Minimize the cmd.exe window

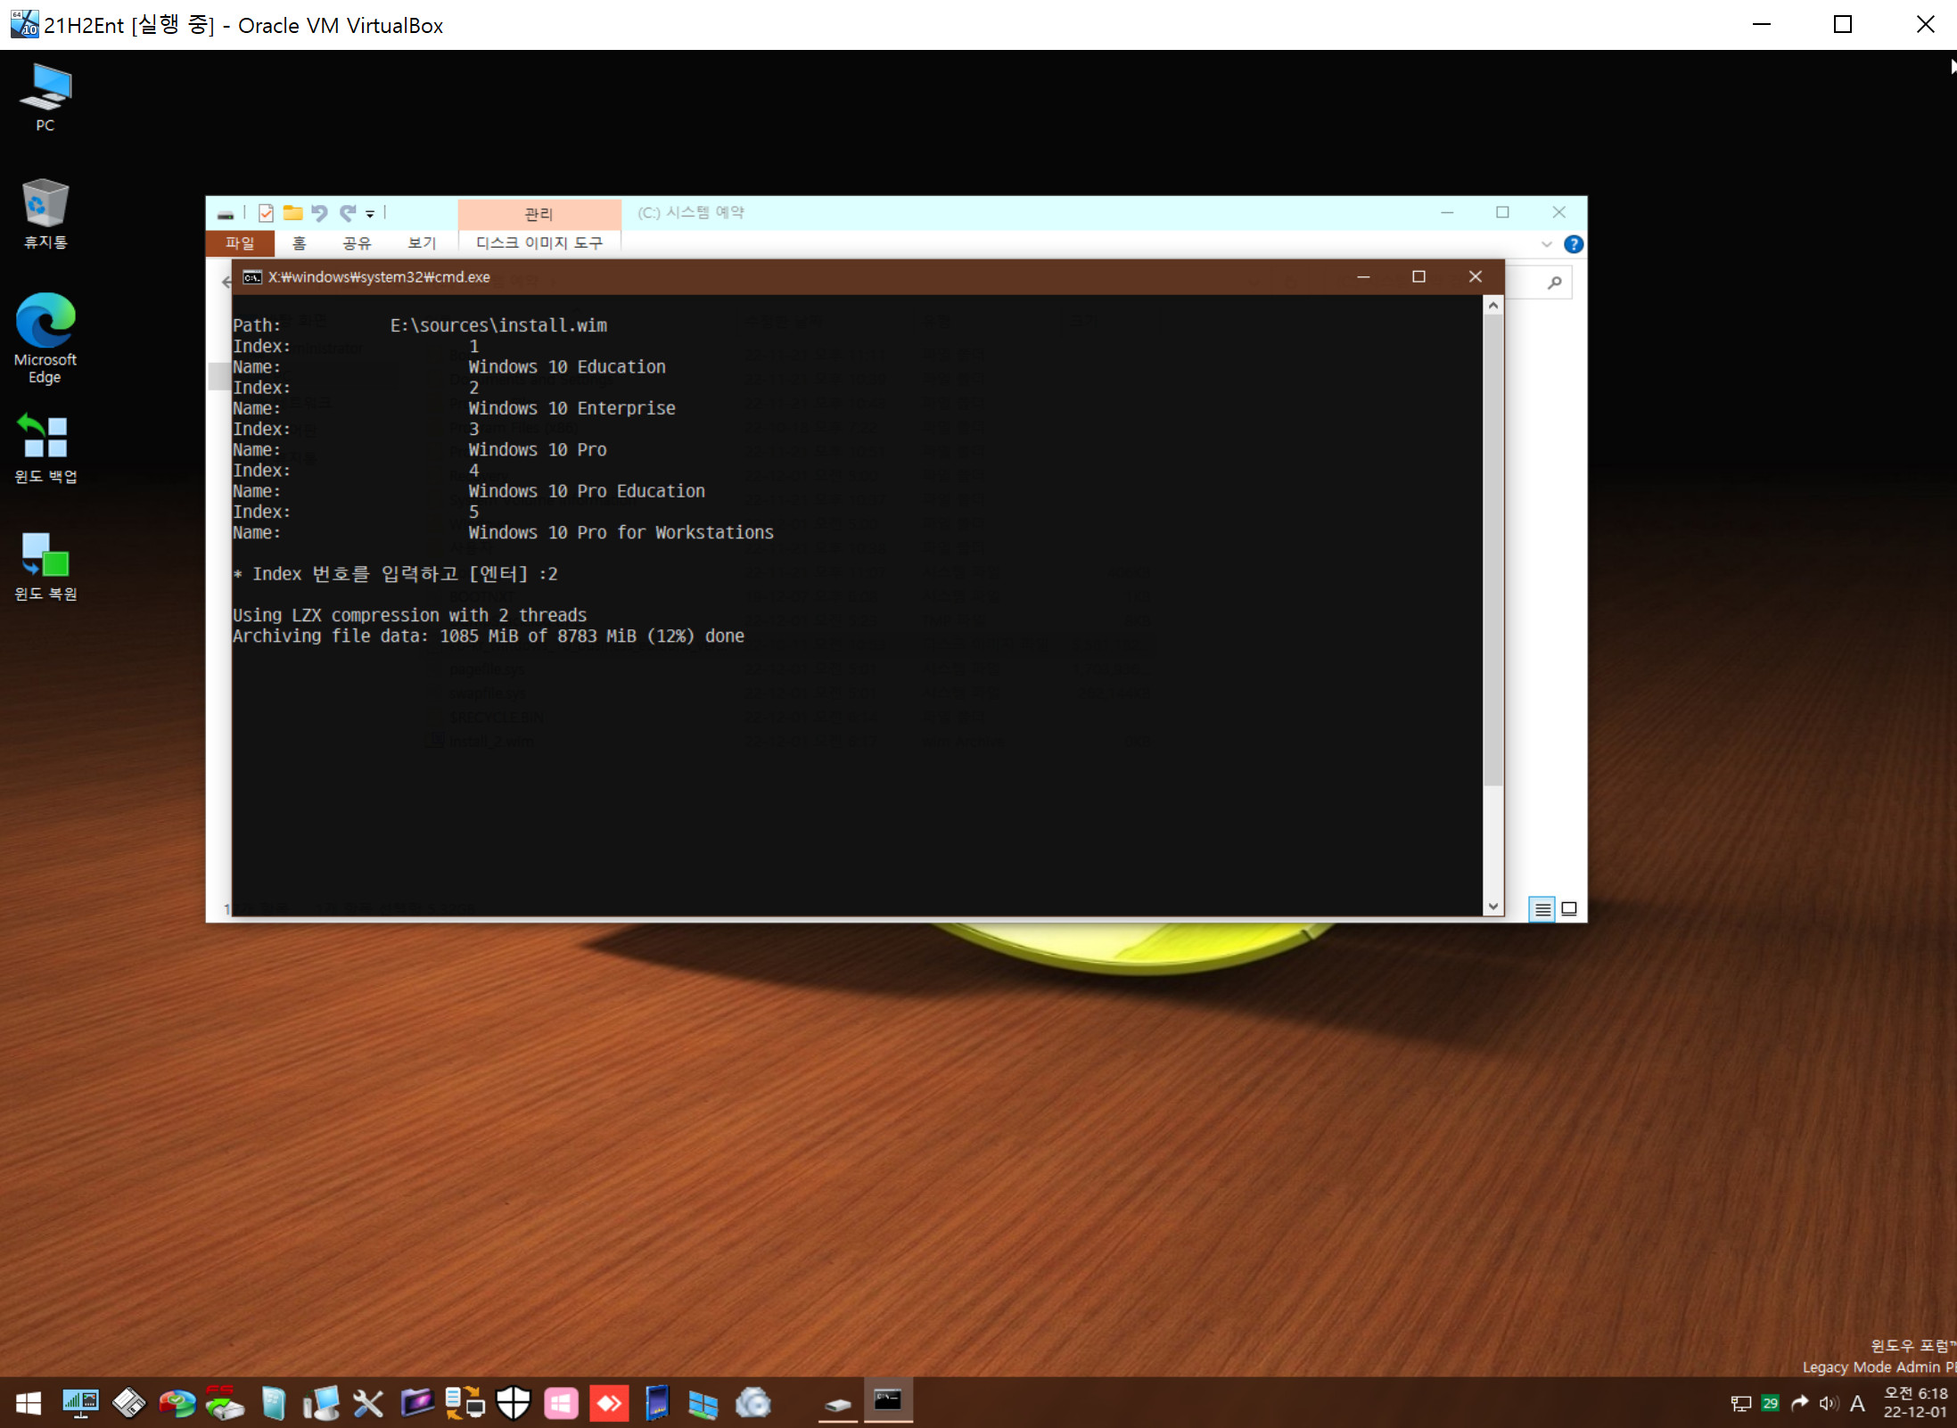click(x=1363, y=277)
